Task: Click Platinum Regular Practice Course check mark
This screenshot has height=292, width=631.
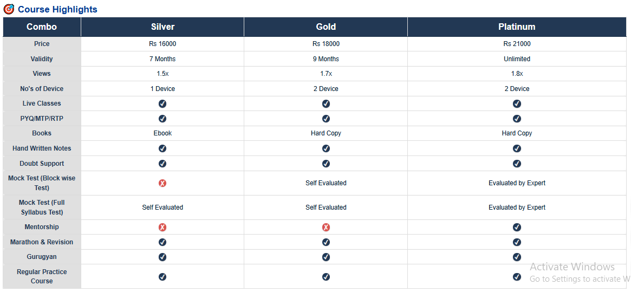Action: [x=517, y=277]
